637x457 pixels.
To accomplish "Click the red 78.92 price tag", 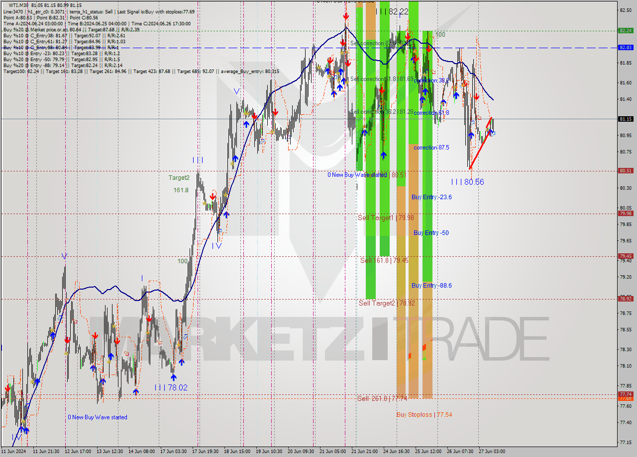I will click(x=626, y=299).
